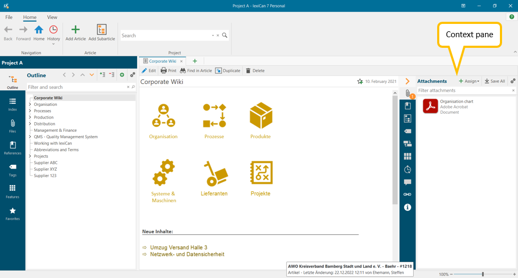Screen dimensions: 518x278
Task: Click the Edit button for the article
Action: 149,71
